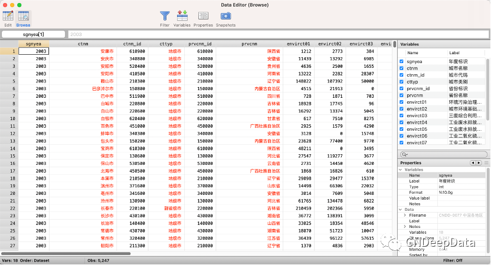Click ctnm_id cell 618900 in row 1

point(132,51)
